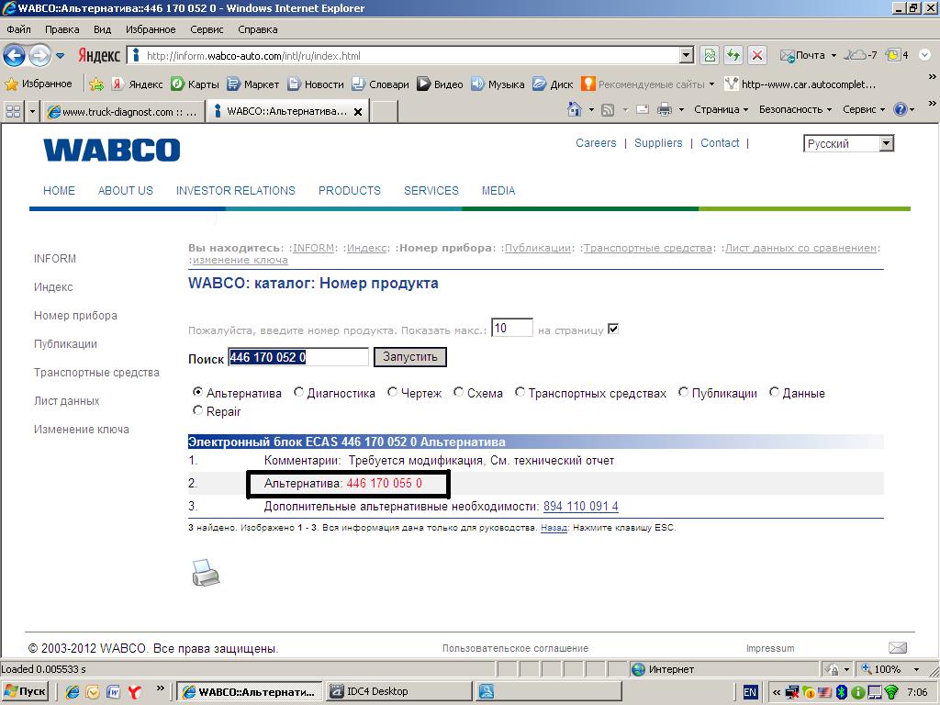Add page to favorites bar with star-arrow icon
The width and height of the screenshot is (940, 705).
click(x=95, y=84)
